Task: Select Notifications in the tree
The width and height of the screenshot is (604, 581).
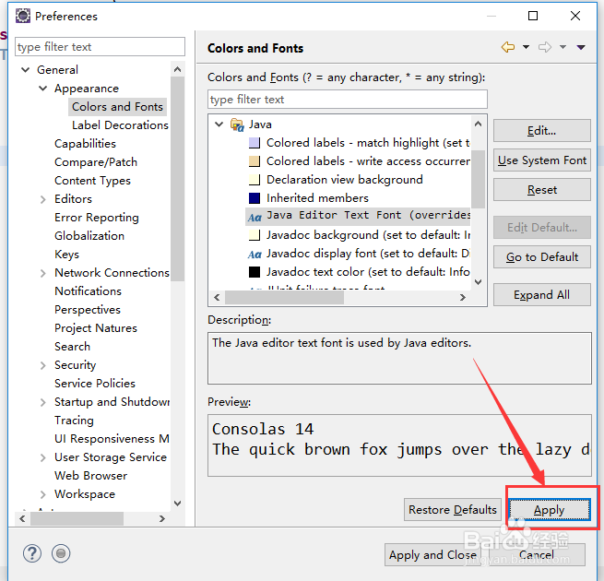Action: tap(88, 291)
